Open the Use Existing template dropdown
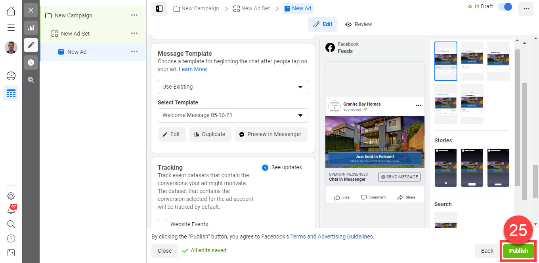The width and height of the screenshot is (539, 263). pos(233,87)
